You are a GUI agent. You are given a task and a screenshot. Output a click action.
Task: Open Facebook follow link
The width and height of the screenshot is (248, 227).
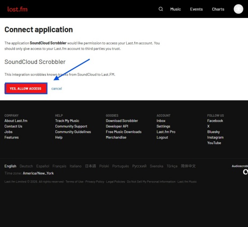point(215,121)
